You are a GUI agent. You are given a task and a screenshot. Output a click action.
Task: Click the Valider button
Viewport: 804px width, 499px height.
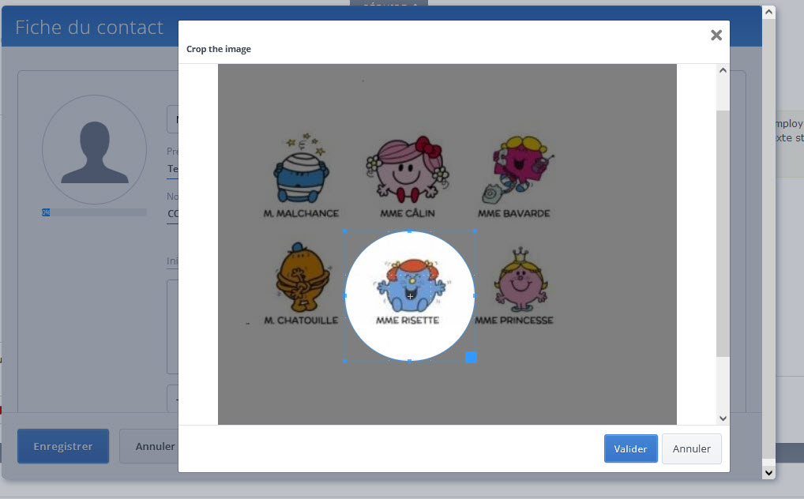(x=630, y=448)
